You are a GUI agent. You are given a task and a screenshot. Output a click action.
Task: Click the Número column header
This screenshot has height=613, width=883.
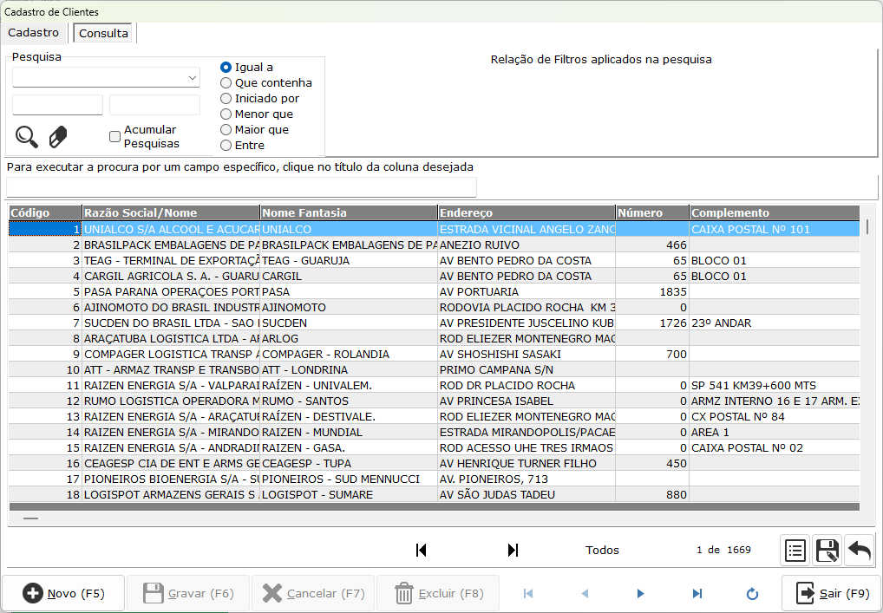652,212
